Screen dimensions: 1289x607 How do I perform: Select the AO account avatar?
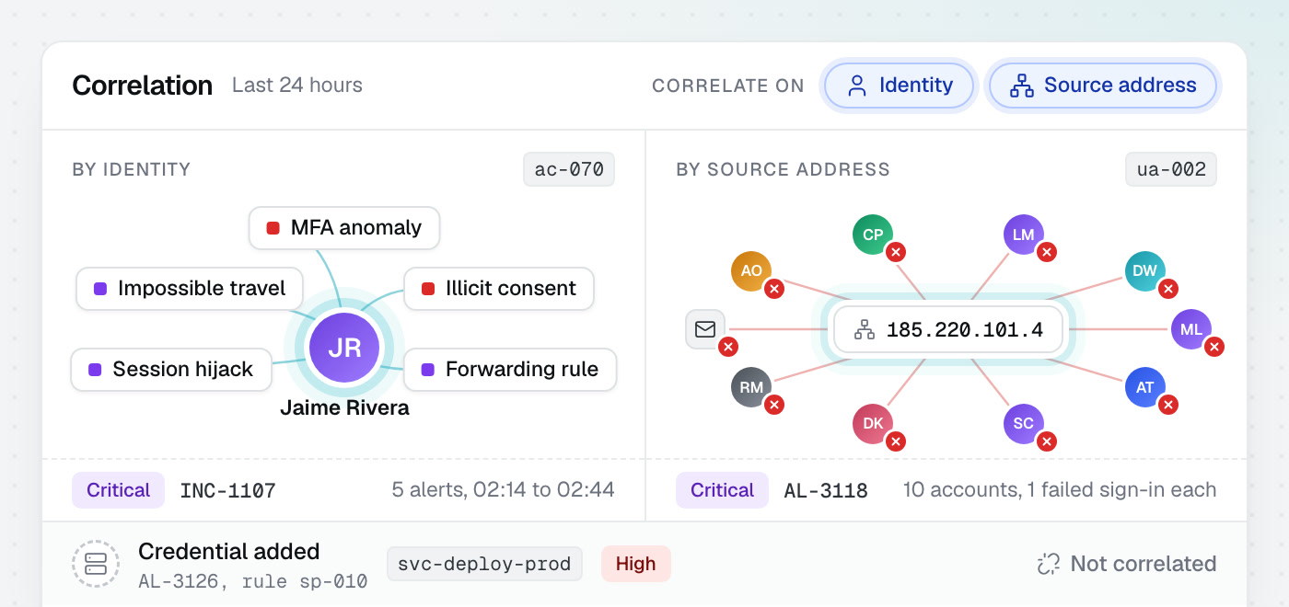pyautogui.click(x=751, y=271)
